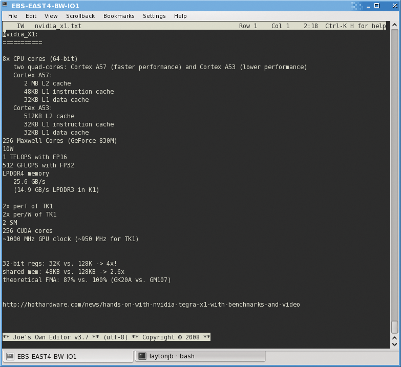Screen dimensions: 401x367
Task: Click the '2x per/W of TK1' line
Action: tap(30, 214)
